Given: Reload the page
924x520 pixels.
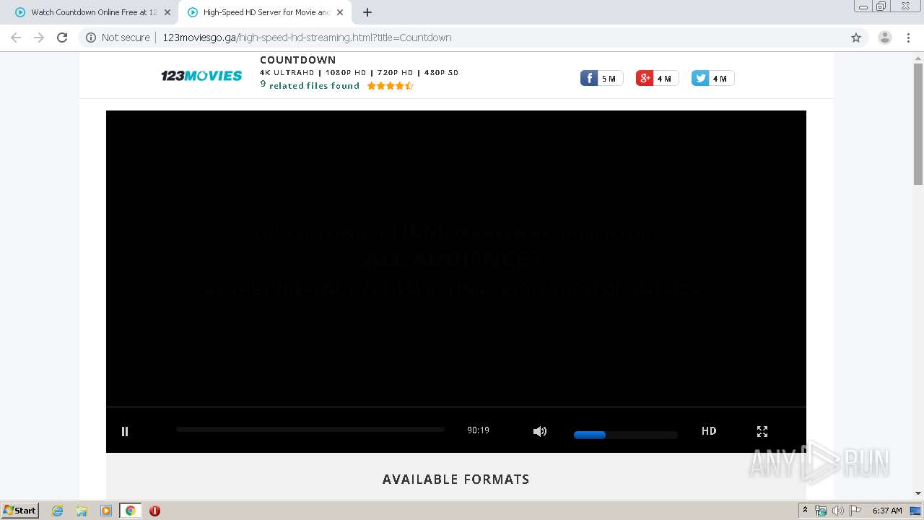Looking at the screenshot, I should pyautogui.click(x=62, y=38).
